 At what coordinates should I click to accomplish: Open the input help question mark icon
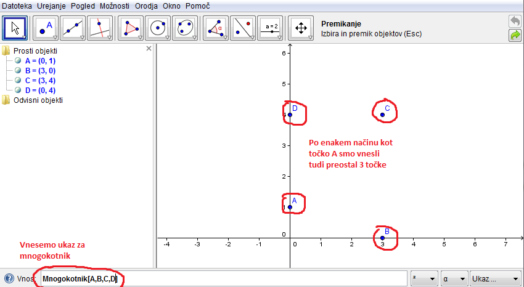pos(9,278)
